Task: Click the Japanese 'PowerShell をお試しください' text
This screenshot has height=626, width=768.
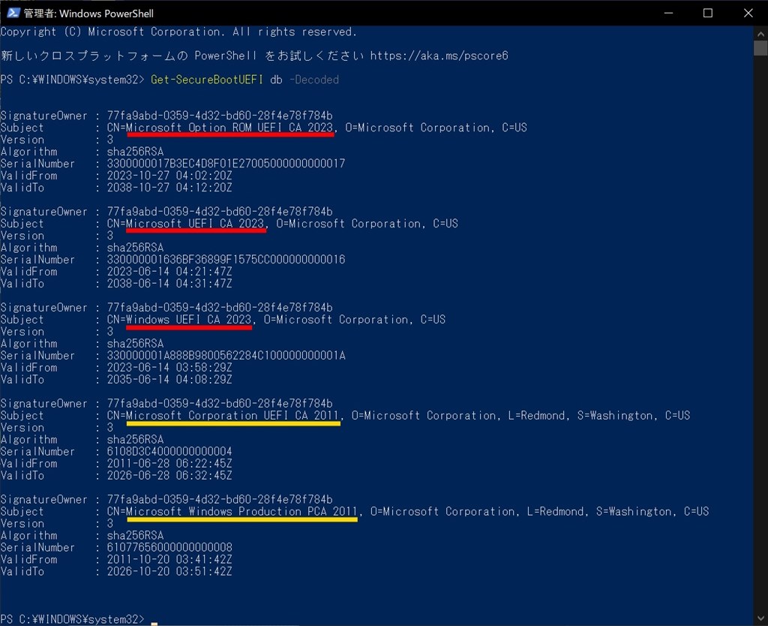Action: [279, 56]
